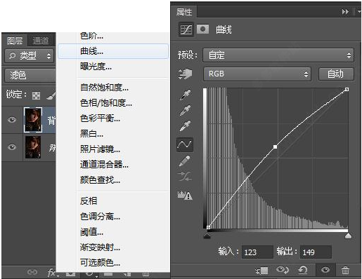Select the 属性 panel tab
The width and height of the screenshot is (362, 279).
click(184, 12)
